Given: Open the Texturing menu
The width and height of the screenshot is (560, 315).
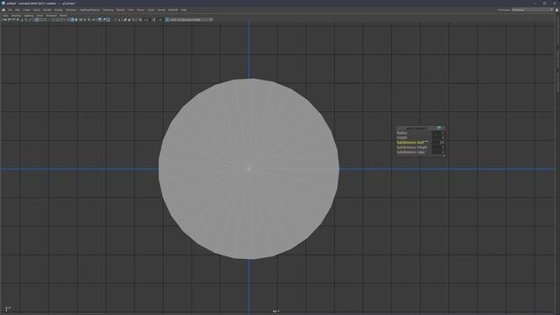Looking at the screenshot, I should coord(108,10).
